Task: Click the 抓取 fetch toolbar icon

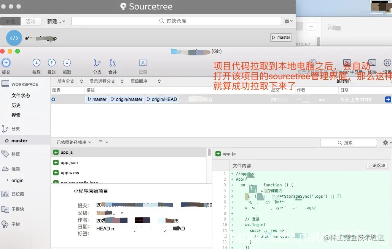Action: [x=67, y=63]
